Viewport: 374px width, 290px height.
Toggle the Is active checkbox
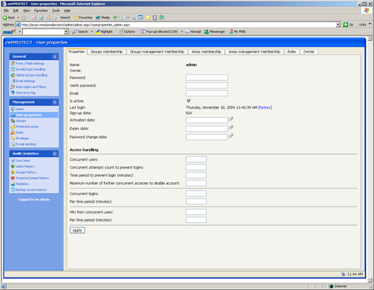[189, 101]
